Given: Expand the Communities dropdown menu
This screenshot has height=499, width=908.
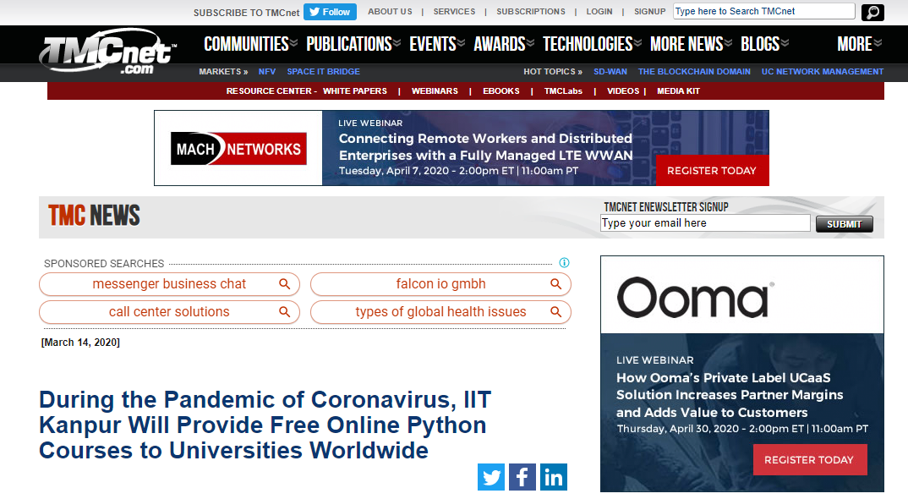Looking at the screenshot, I should pyautogui.click(x=251, y=44).
